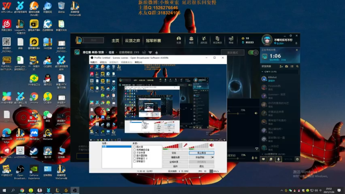Open Windows taskbar search

(13, 191)
